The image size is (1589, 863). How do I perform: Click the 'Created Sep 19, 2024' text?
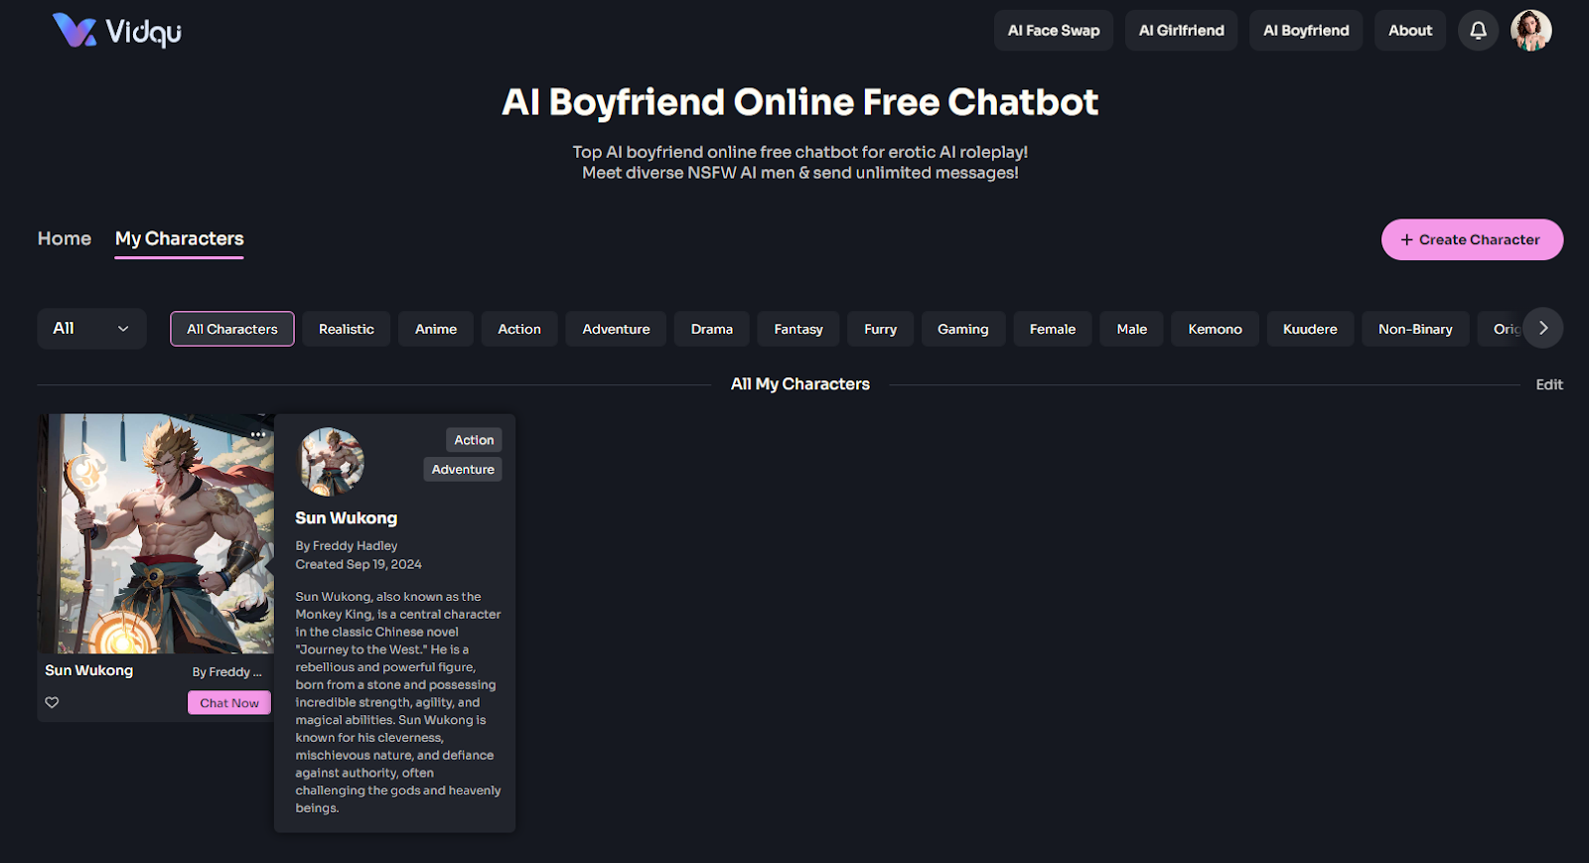point(359,564)
